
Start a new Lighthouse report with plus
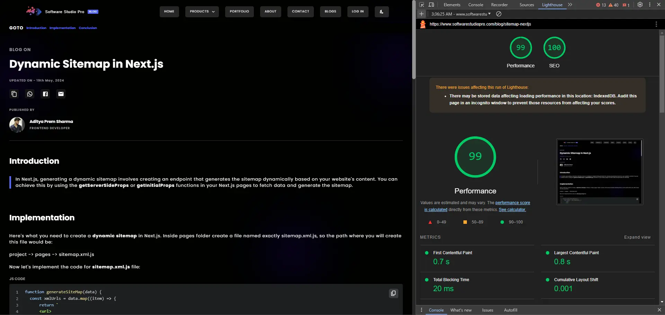(421, 14)
